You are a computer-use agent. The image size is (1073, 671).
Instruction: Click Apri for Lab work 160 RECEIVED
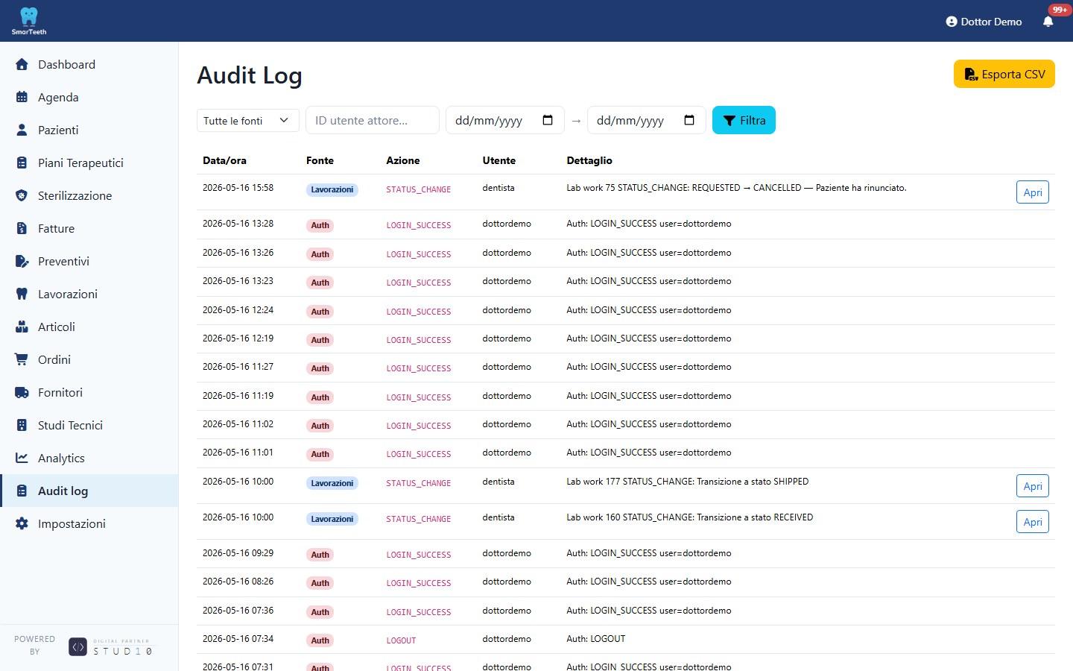pos(1032,522)
